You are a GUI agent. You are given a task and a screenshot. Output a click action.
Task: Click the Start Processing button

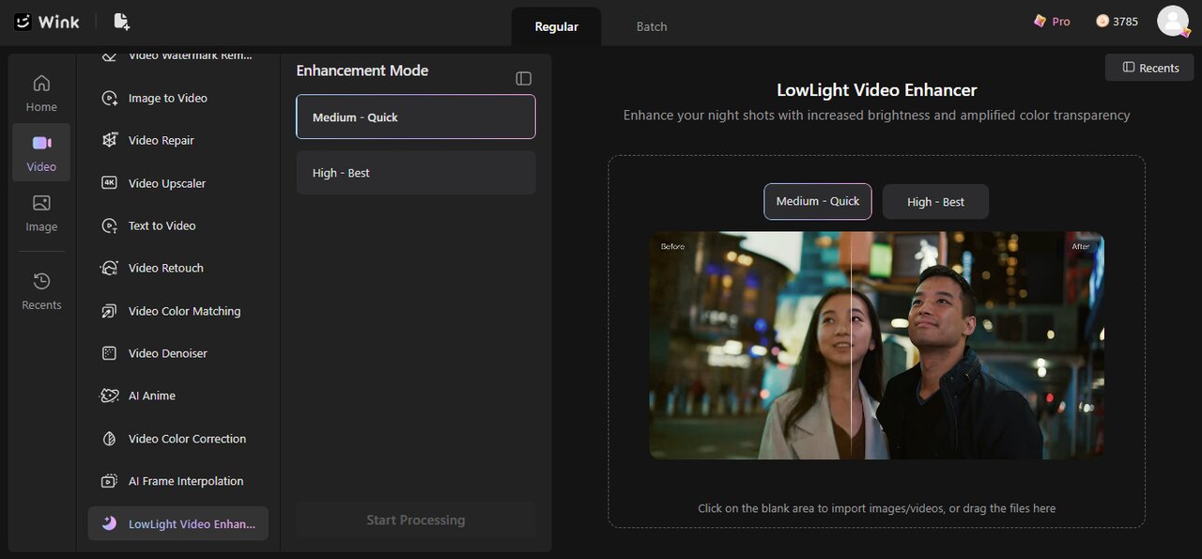(416, 520)
